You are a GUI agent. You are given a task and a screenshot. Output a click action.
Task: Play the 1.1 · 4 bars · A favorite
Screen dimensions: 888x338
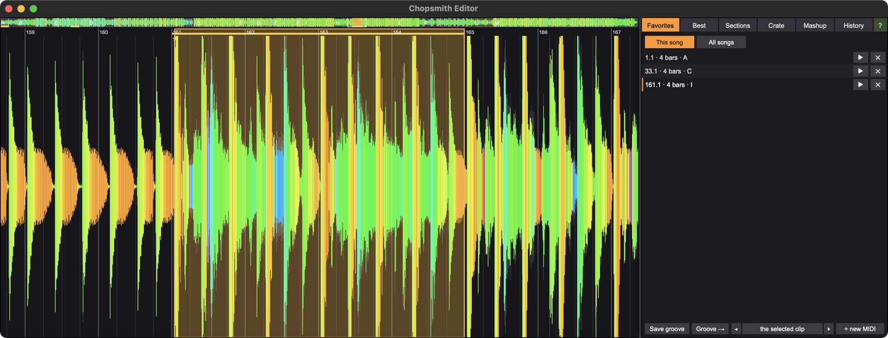point(860,58)
